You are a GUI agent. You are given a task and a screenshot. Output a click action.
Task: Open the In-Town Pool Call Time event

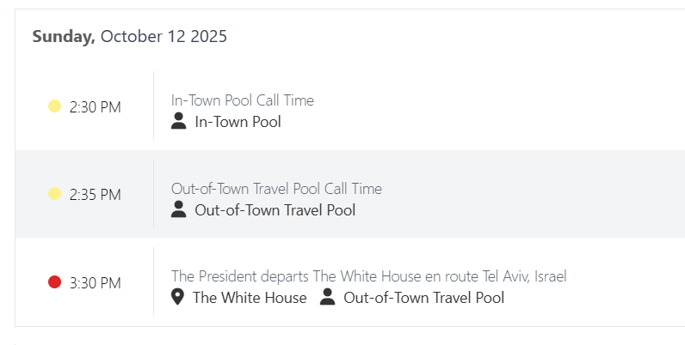(x=242, y=100)
